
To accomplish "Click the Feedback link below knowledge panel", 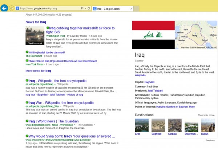I will coord(210,141).
